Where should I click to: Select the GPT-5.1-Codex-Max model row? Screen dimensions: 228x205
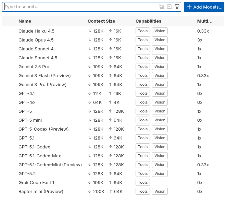40,156
